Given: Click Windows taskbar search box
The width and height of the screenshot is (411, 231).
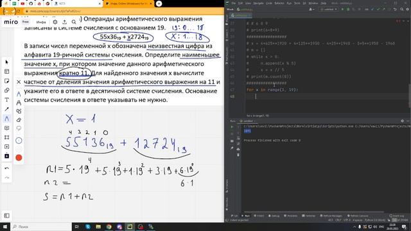Looking at the screenshot, I should tap(41, 227).
